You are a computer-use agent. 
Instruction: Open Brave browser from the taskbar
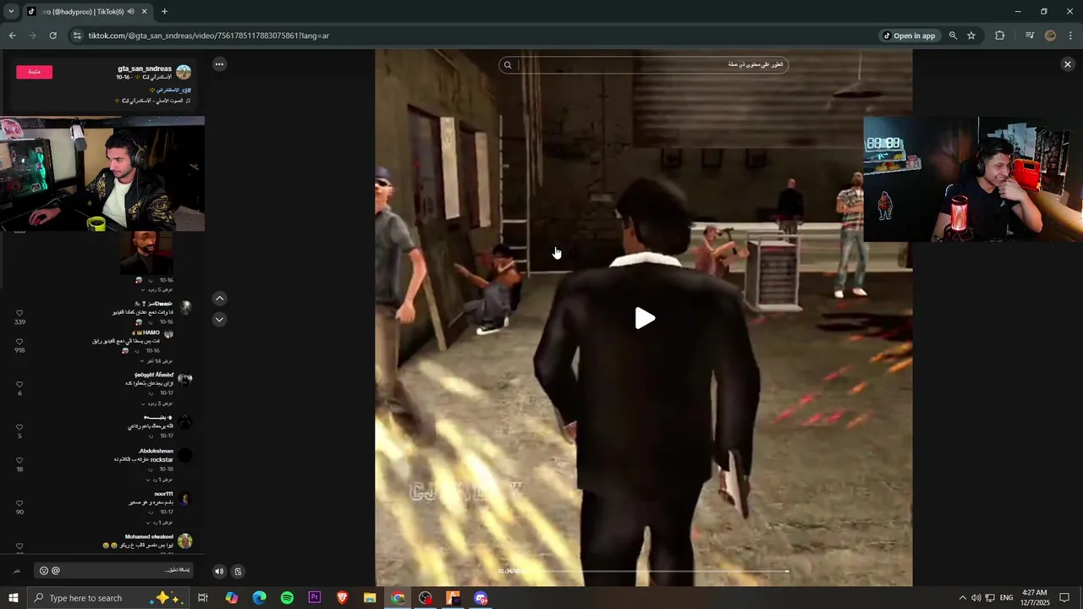pos(342,598)
